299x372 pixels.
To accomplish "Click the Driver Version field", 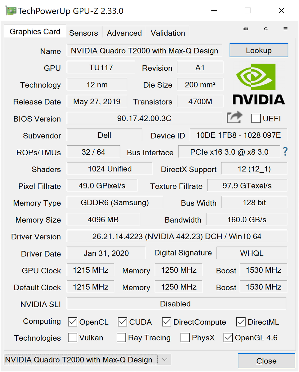I will [x=177, y=237].
